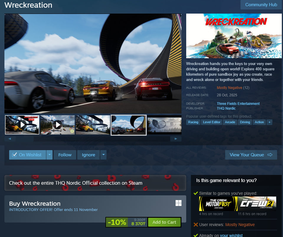
Task: Open the THQ Nordic Official collection banner
Action: (95, 183)
